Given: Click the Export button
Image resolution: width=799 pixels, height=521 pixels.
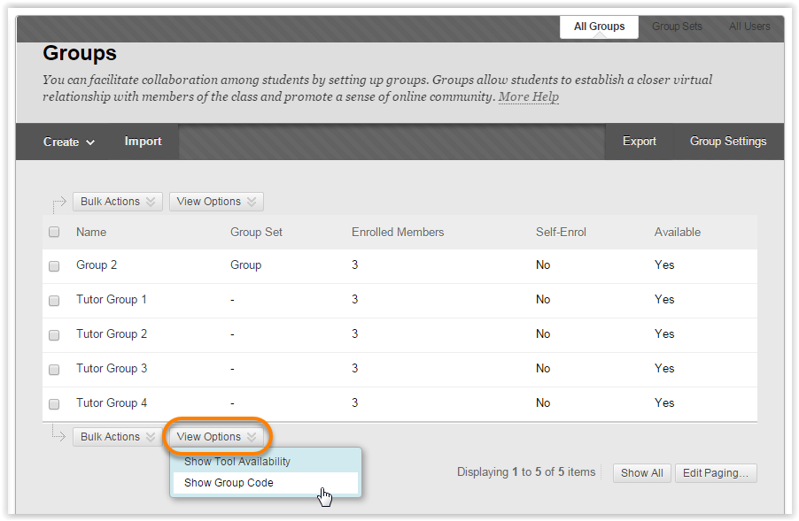Looking at the screenshot, I should click(639, 142).
